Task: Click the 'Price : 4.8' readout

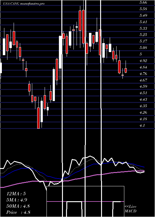Action: [18, 212]
